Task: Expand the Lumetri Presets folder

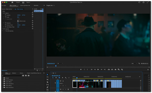Action: click(x=2, y=80)
